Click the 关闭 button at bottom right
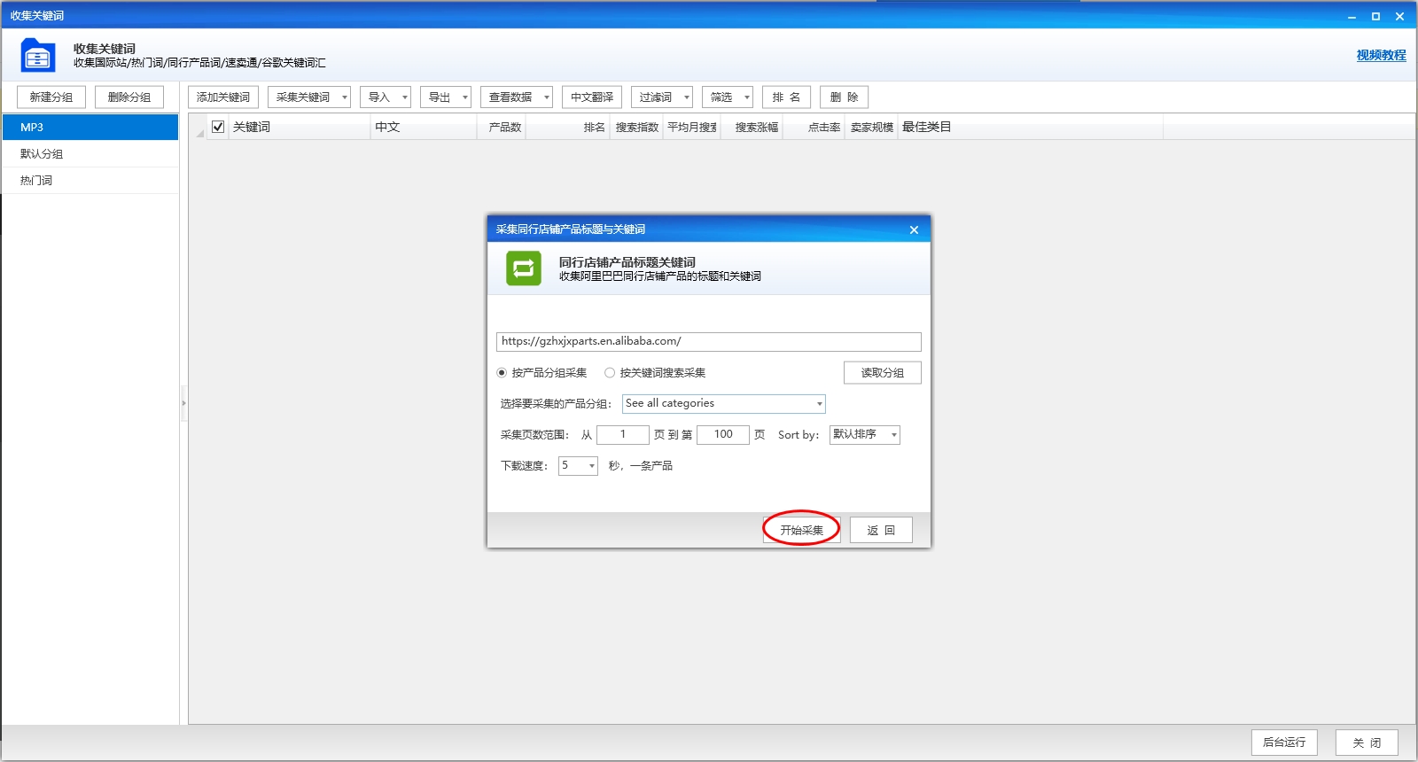 (x=1367, y=743)
